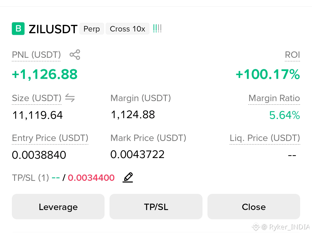
Task: Open the Leverage adjustment button
Action: pyautogui.click(x=58, y=207)
